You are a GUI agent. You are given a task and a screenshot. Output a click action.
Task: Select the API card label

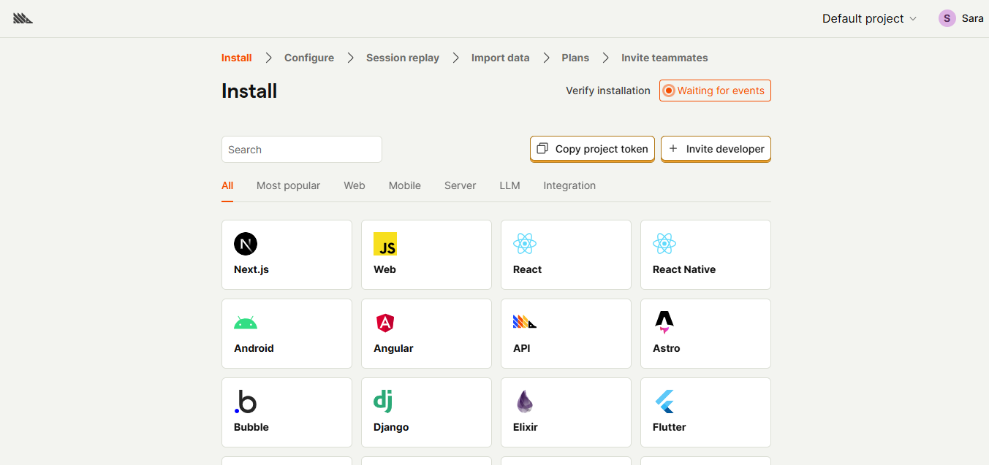pyautogui.click(x=522, y=348)
